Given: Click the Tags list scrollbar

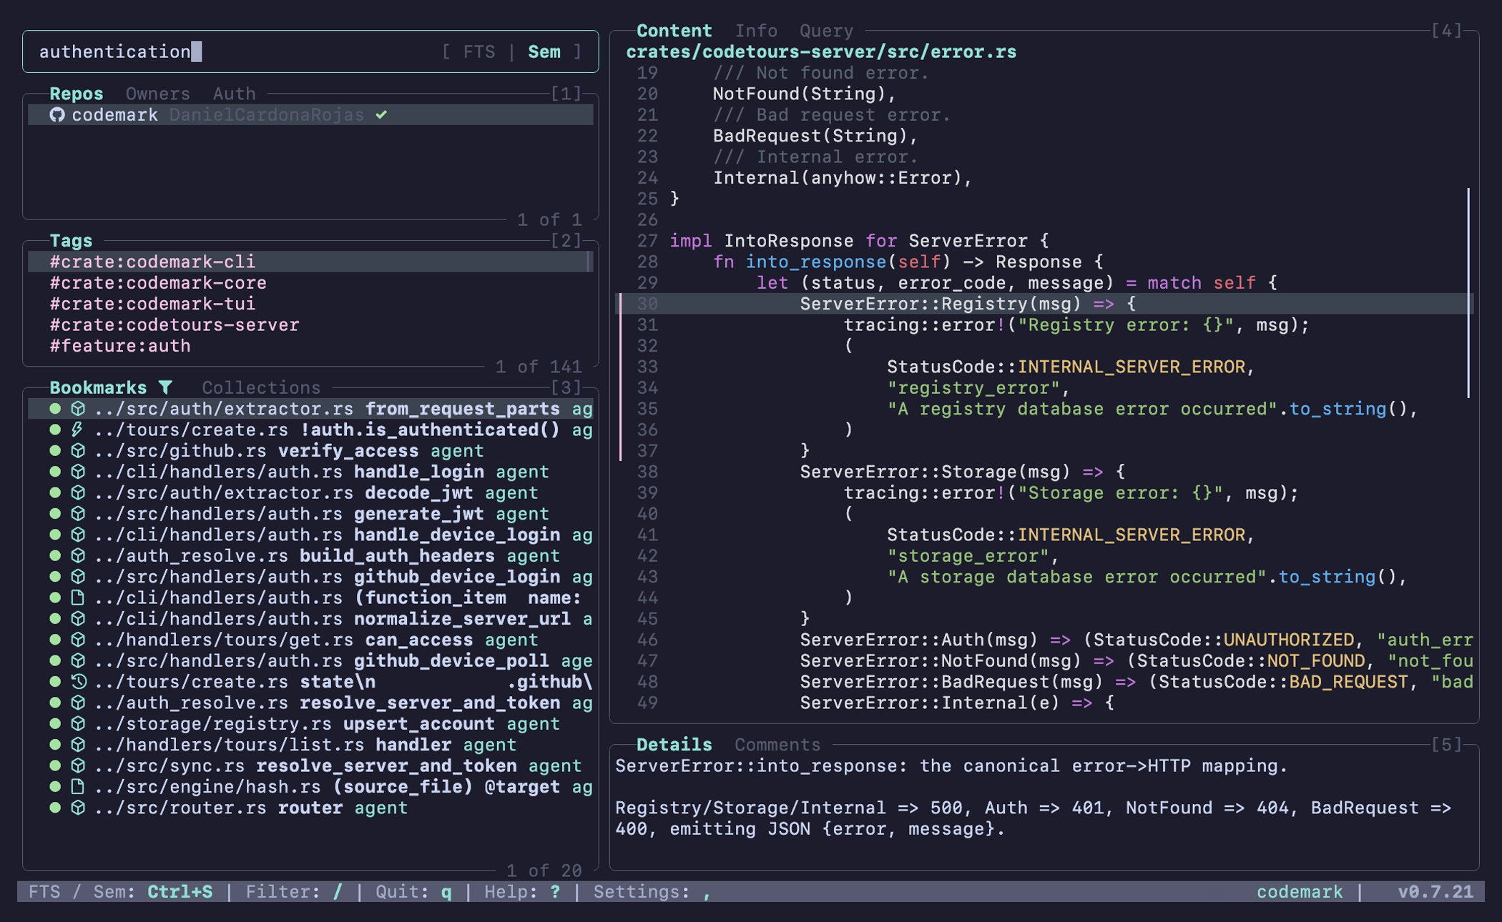Looking at the screenshot, I should click(x=589, y=262).
